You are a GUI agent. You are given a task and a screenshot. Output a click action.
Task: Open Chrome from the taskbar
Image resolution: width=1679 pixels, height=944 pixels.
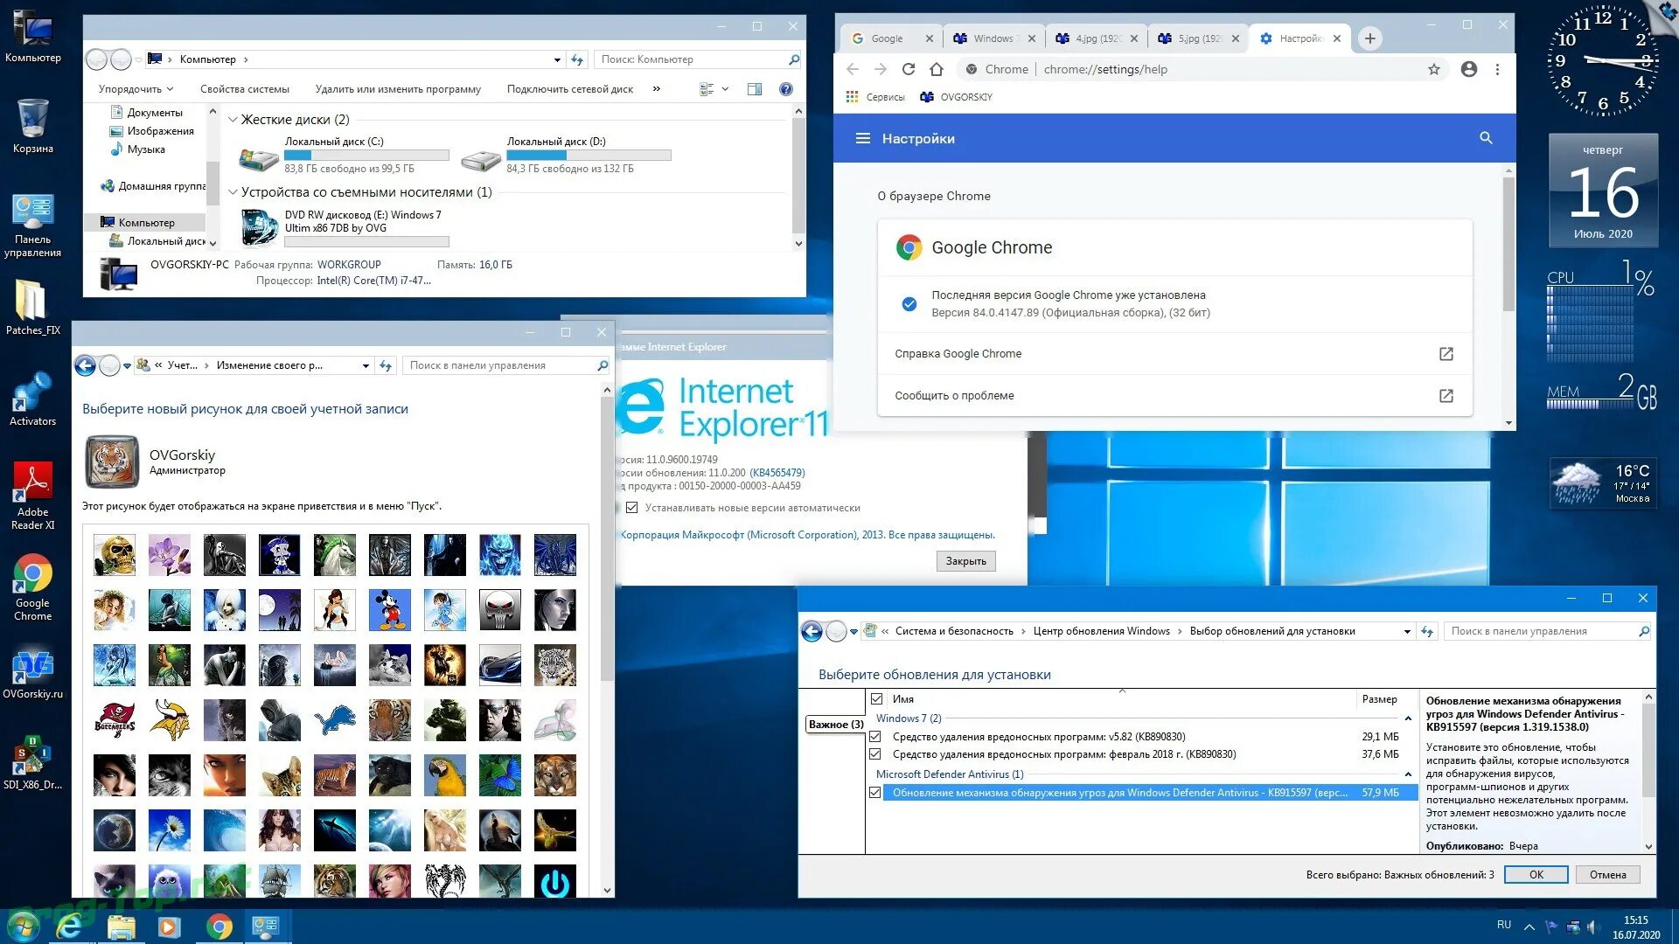click(219, 927)
